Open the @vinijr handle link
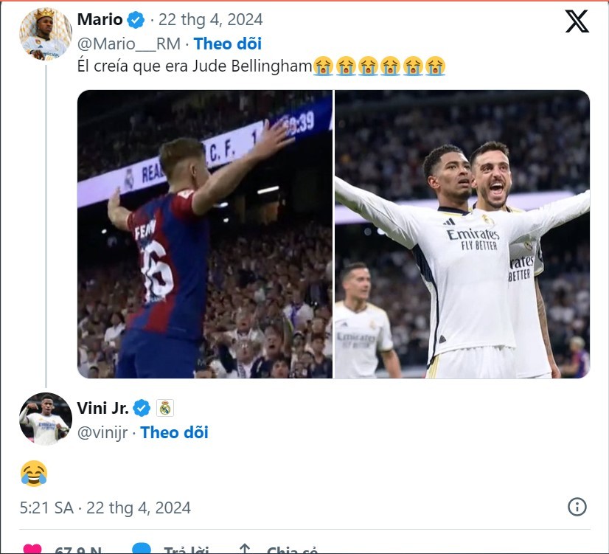 [x=102, y=433]
